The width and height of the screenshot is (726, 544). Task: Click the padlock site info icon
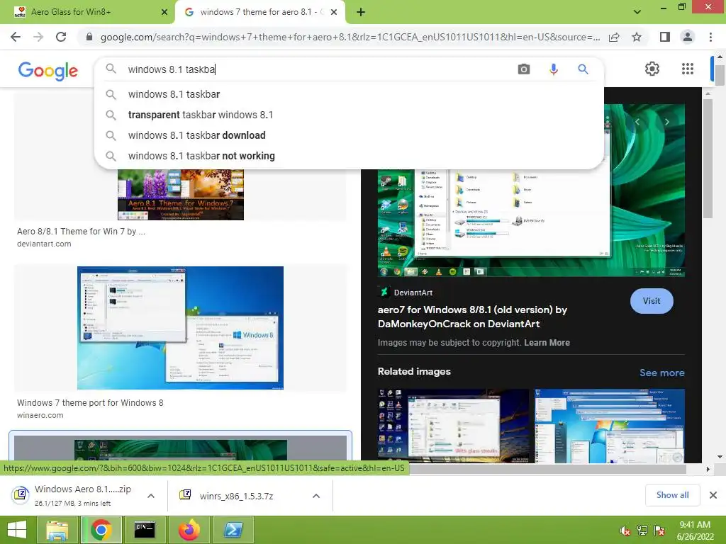89,37
